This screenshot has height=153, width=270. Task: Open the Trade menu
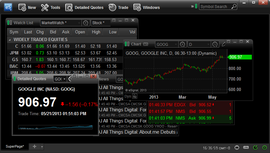(x=118, y=8)
